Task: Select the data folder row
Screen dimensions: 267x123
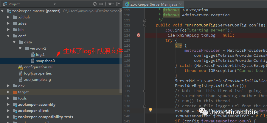Action: pos(61,42)
